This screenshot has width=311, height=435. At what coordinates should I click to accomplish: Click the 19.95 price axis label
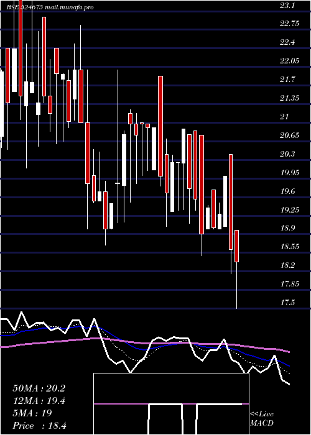pyautogui.click(x=290, y=173)
